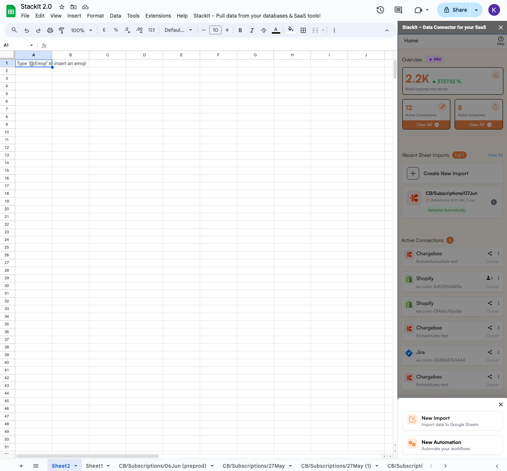Viewport: 507px width, 471px height.
Task: Open version history clock icon
Action: pyautogui.click(x=380, y=10)
